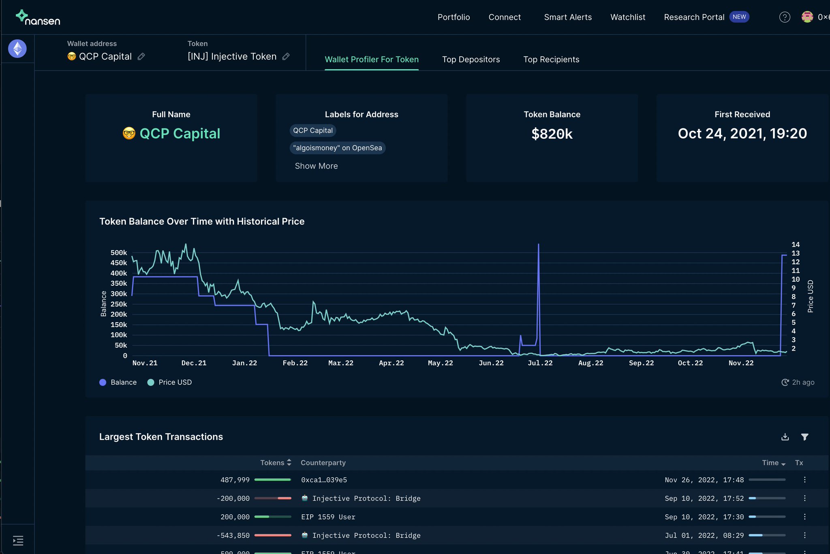The width and height of the screenshot is (830, 554).
Task: Switch to the Top Recipients tab
Action: pyautogui.click(x=551, y=59)
